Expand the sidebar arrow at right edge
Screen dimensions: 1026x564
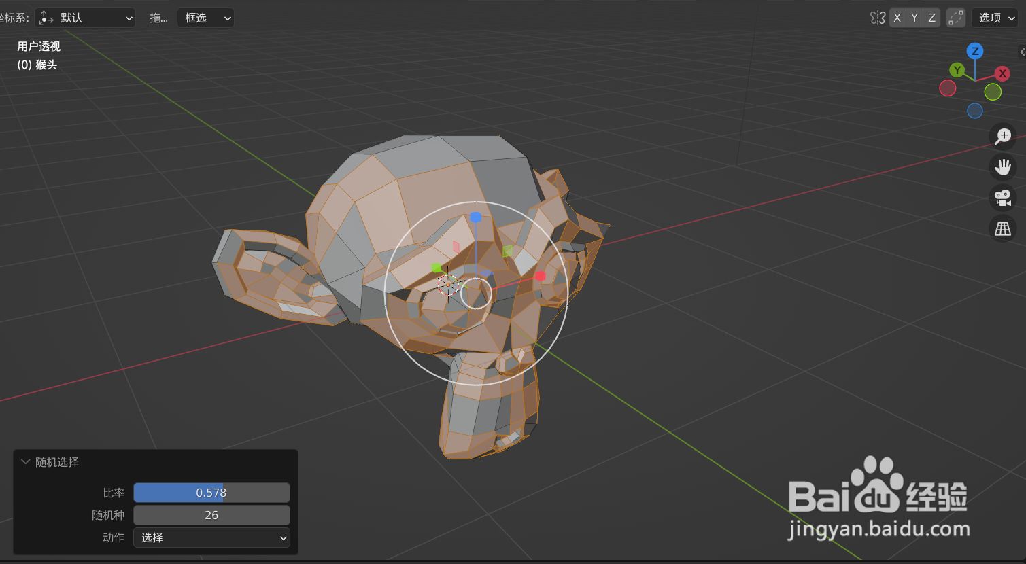(x=1021, y=52)
